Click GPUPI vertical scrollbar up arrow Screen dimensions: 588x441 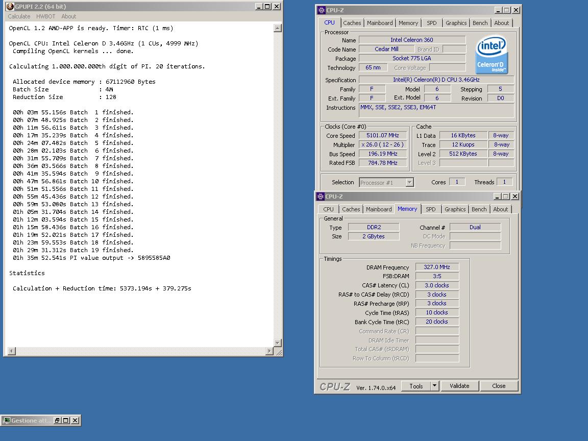point(278,28)
